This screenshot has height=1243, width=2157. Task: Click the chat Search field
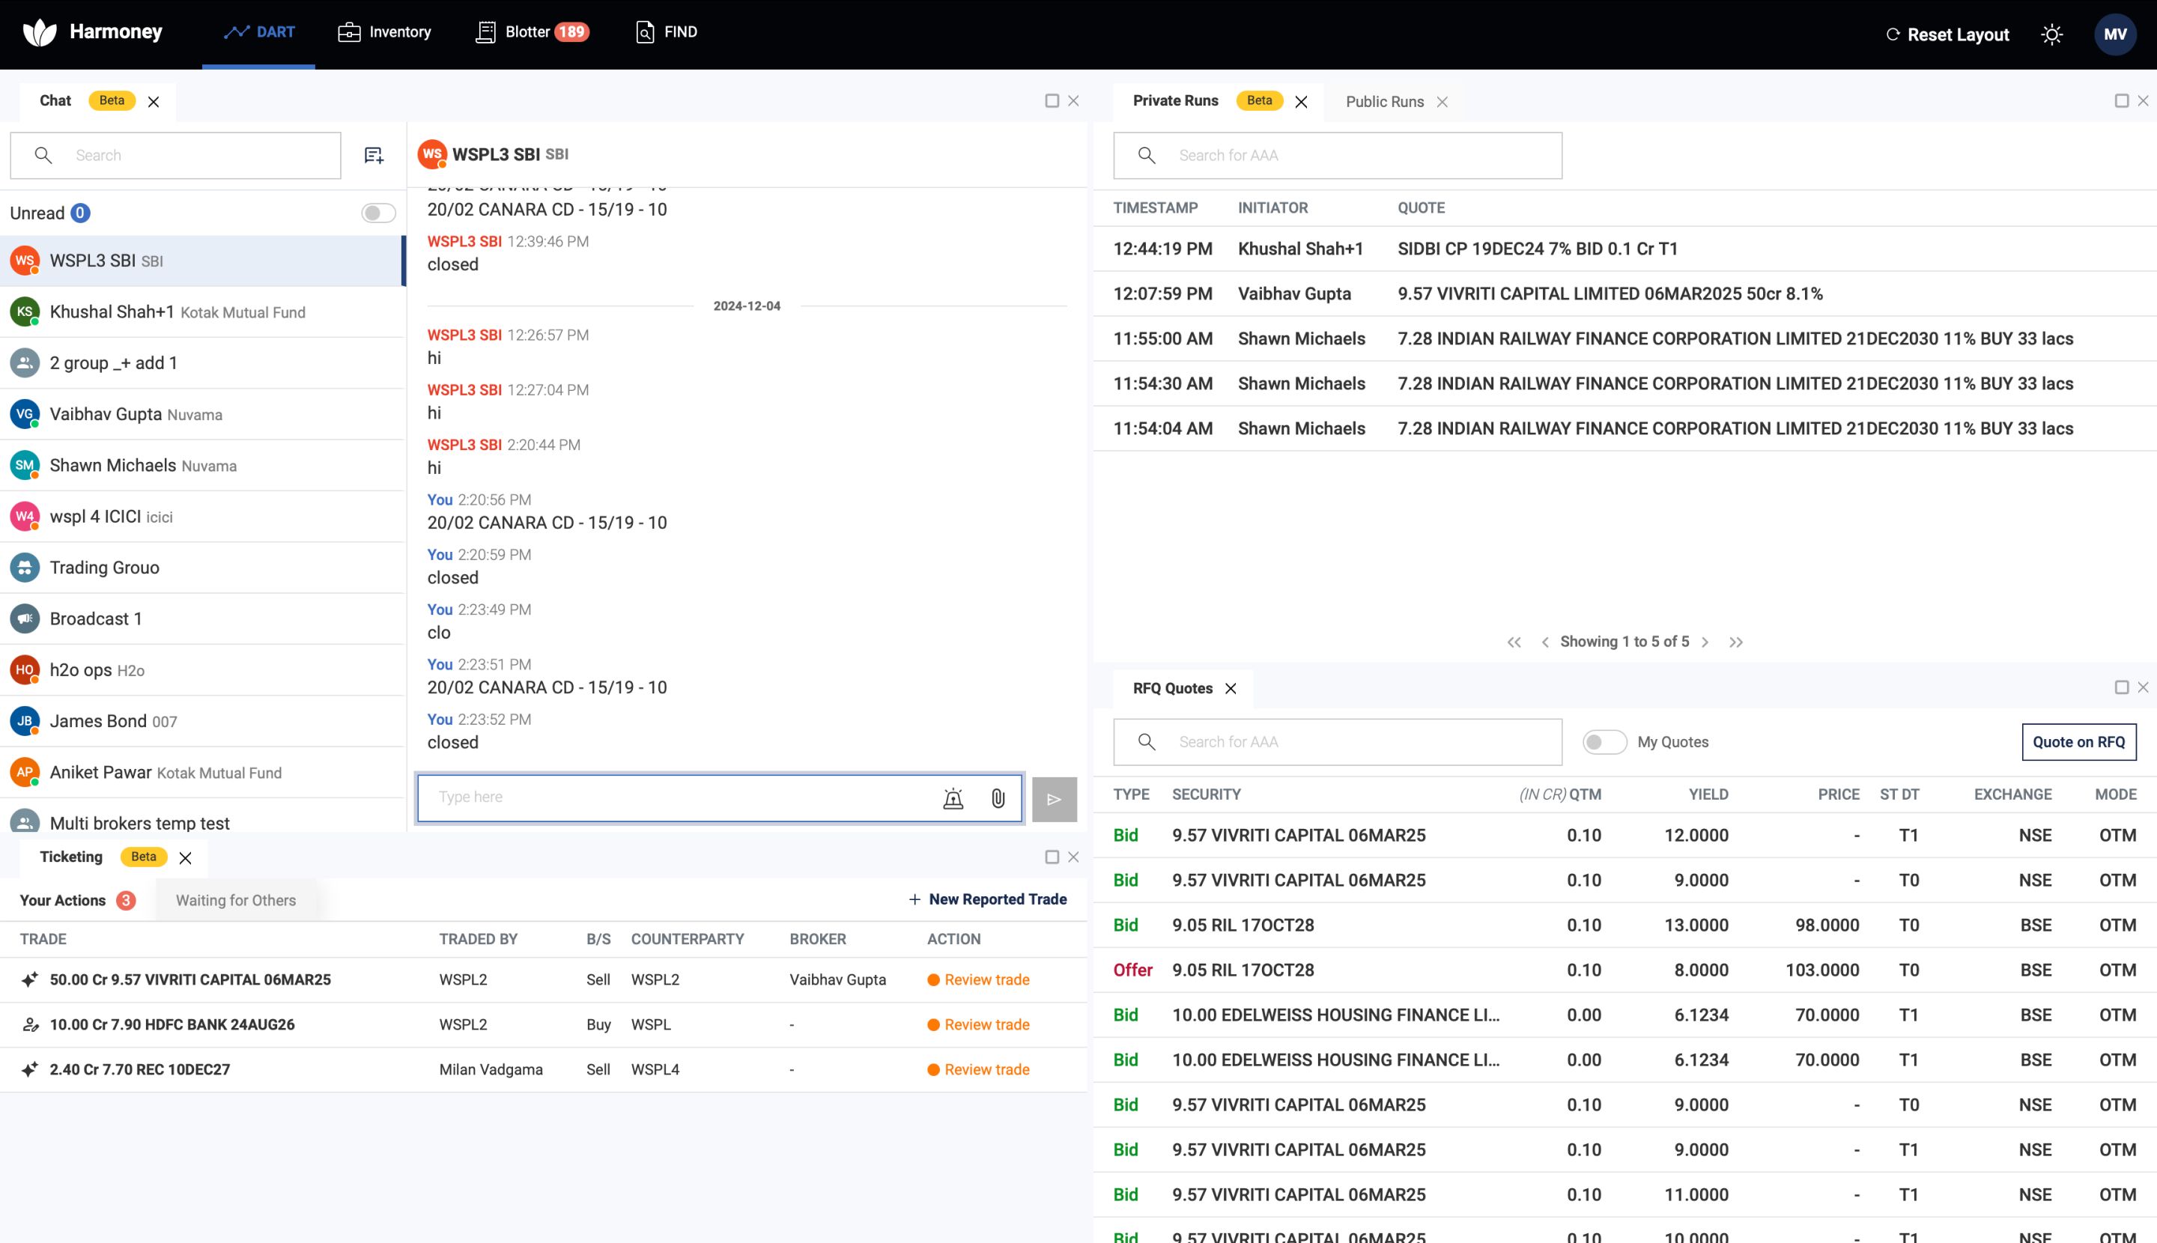pos(176,156)
